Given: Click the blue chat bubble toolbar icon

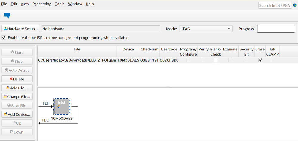Looking at the screenshot, I should [7, 15].
